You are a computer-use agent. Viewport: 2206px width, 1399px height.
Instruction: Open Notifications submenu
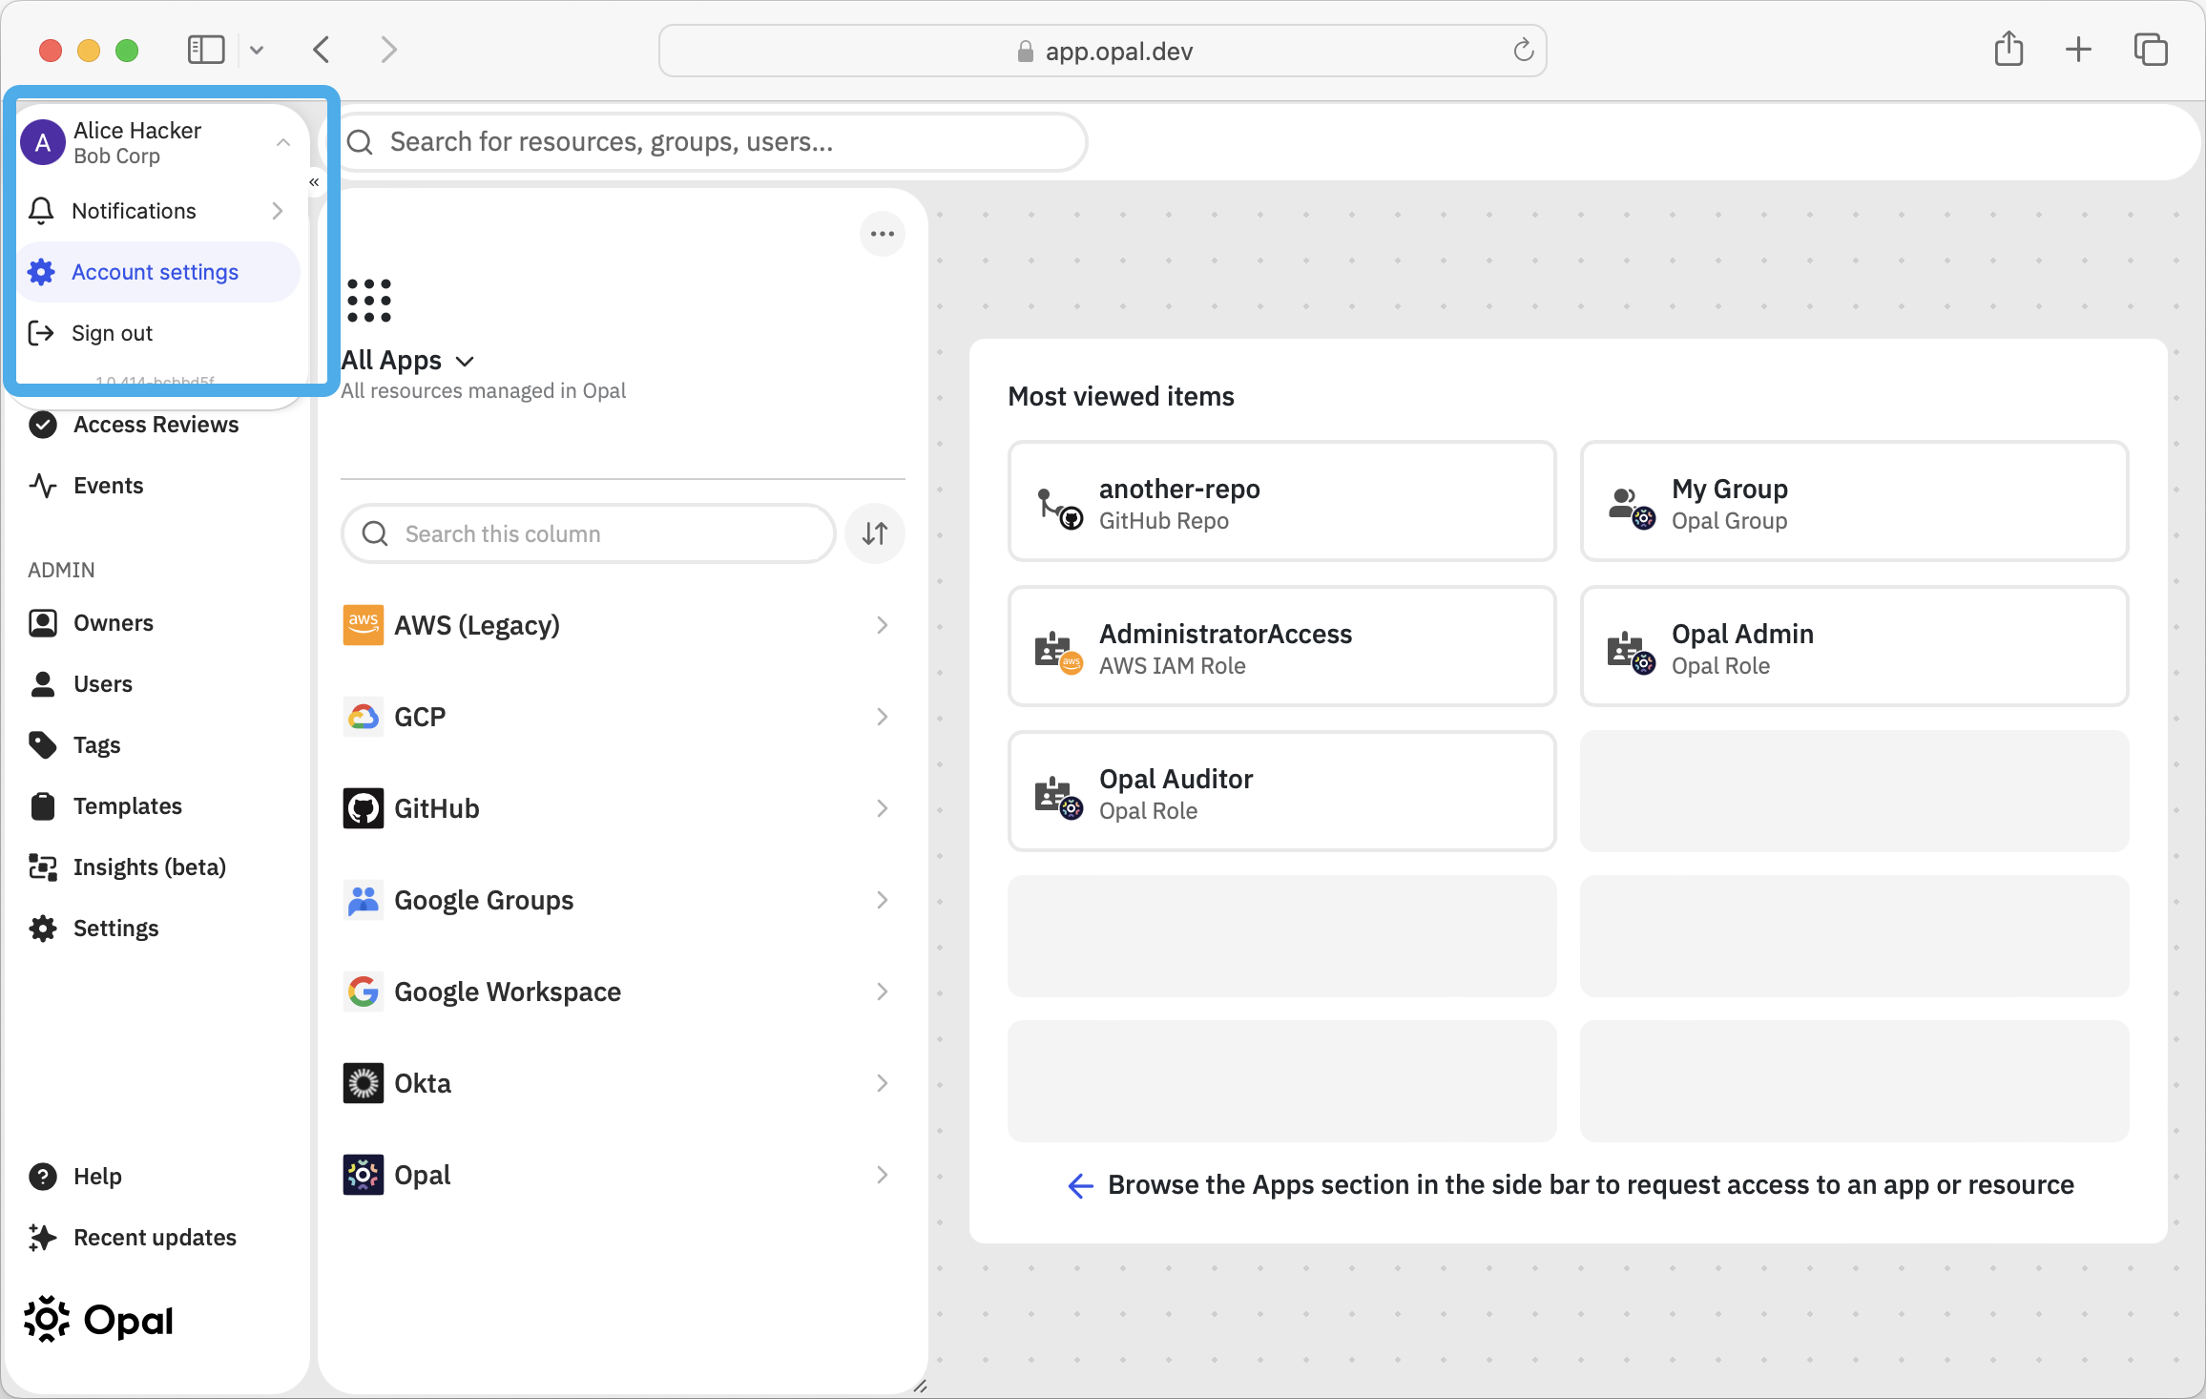tap(159, 211)
